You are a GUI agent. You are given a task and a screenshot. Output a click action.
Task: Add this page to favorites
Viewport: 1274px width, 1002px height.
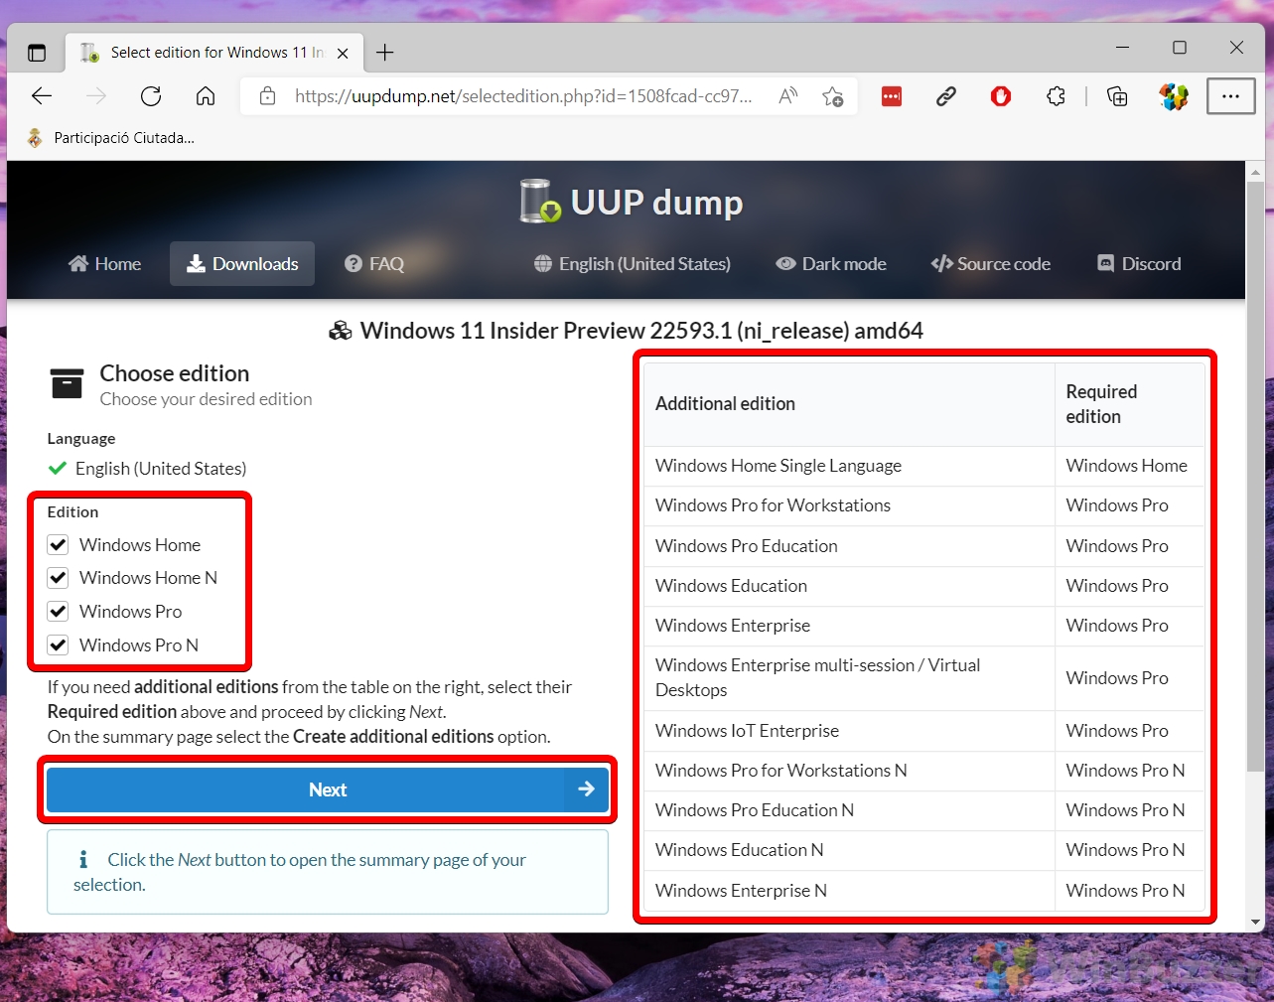click(x=832, y=96)
